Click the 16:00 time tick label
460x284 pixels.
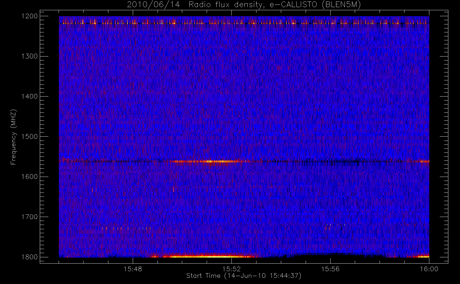[429, 269]
